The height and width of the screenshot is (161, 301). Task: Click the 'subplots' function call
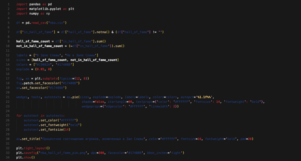click(50, 78)
